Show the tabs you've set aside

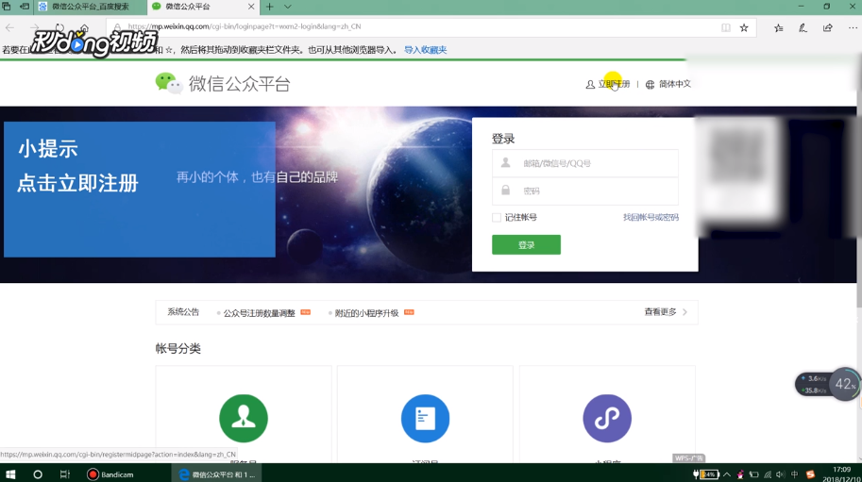tap(7, 7)
